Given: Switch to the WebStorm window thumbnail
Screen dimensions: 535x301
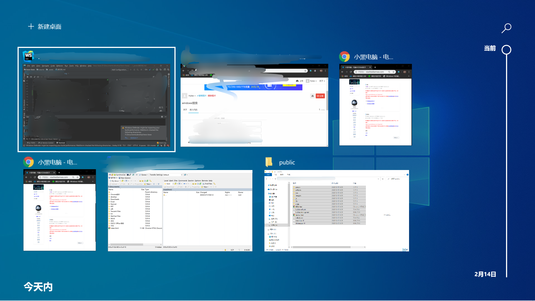Looking at the screenshot, I should tap(96, 106).
